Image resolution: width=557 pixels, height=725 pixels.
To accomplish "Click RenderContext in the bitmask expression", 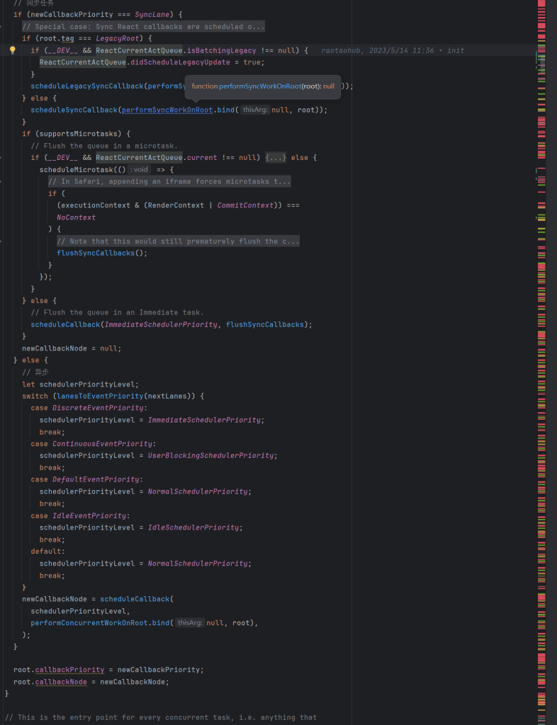I will (176, 205).
